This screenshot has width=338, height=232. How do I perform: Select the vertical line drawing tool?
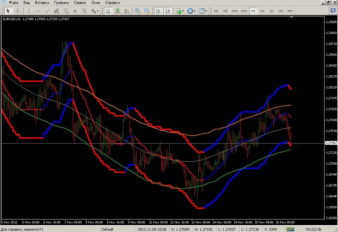[29, 11]
